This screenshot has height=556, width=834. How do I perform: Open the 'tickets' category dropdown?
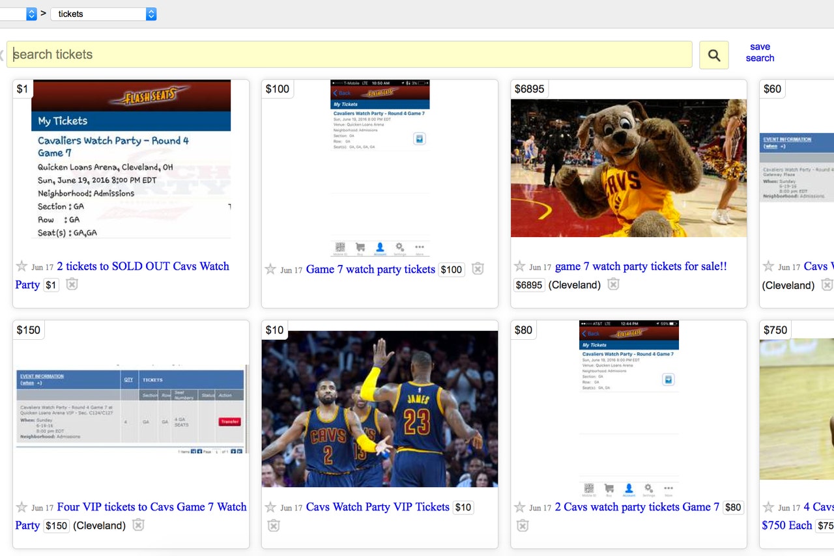tap(104, 14)
